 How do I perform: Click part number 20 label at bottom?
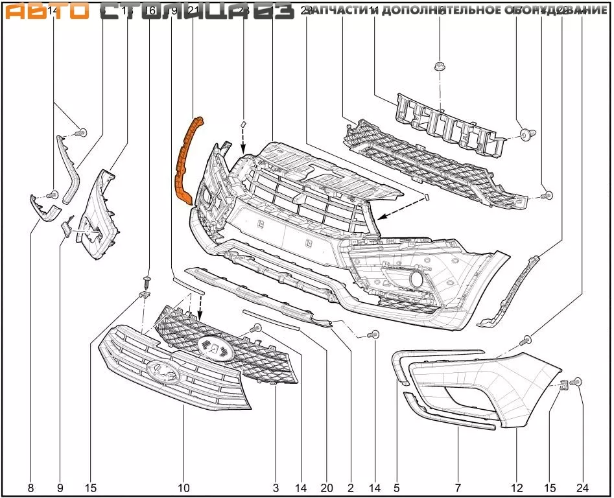[326, 488]
